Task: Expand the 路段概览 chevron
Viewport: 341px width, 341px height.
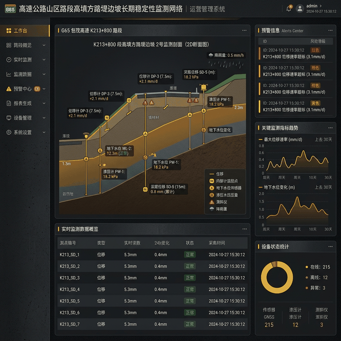Action: tap(44, 45)
